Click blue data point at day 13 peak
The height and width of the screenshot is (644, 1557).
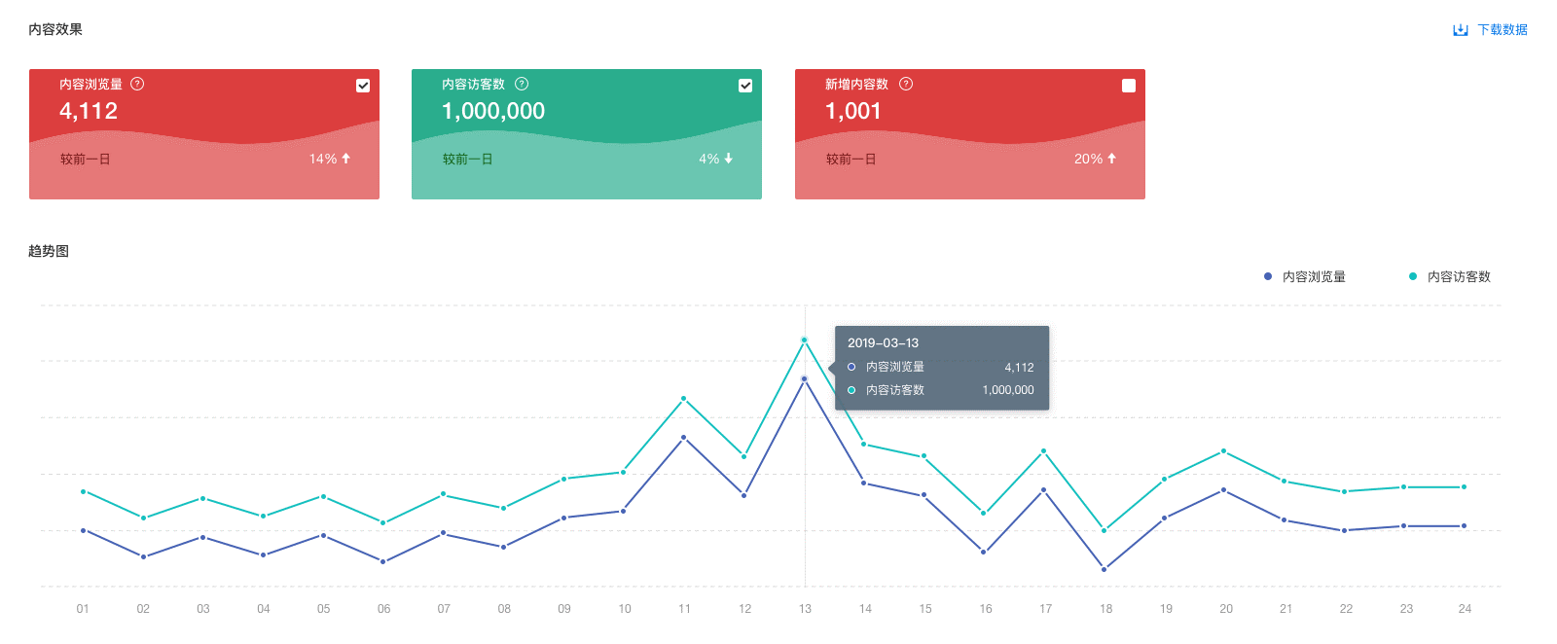[805, 378]
